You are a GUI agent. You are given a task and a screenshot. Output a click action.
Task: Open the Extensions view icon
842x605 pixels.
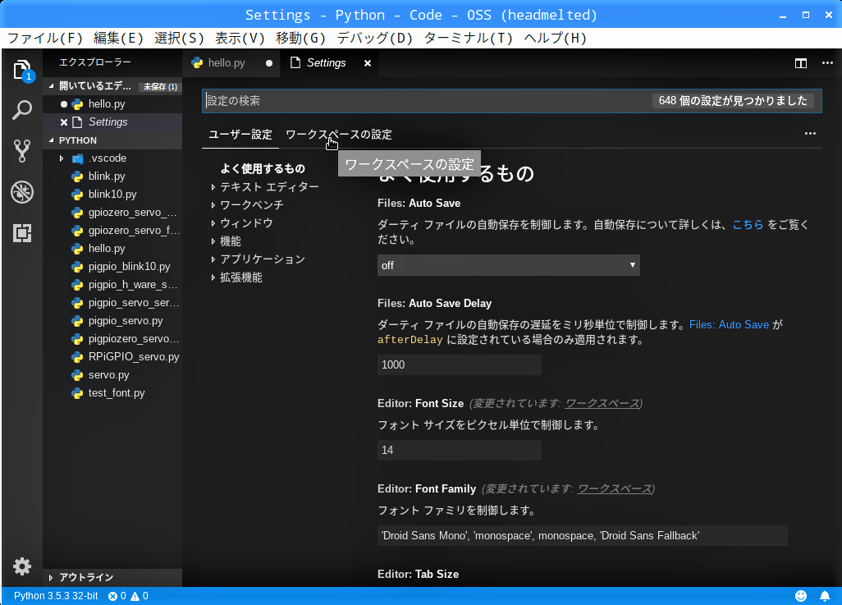22,233
